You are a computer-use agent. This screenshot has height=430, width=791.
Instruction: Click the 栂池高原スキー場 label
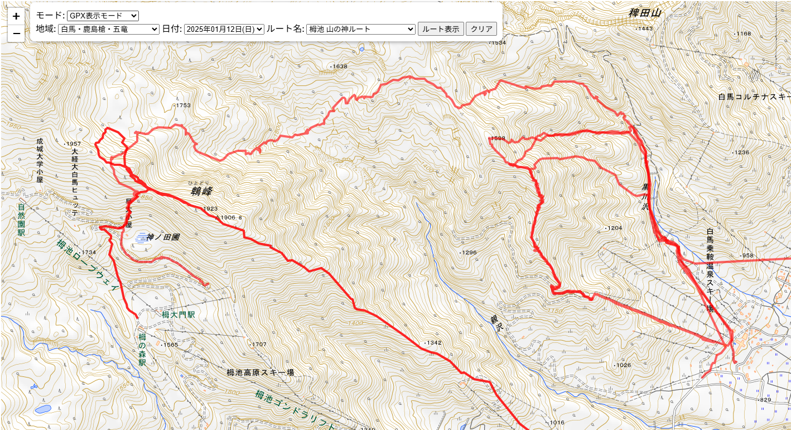click(261, 372)
